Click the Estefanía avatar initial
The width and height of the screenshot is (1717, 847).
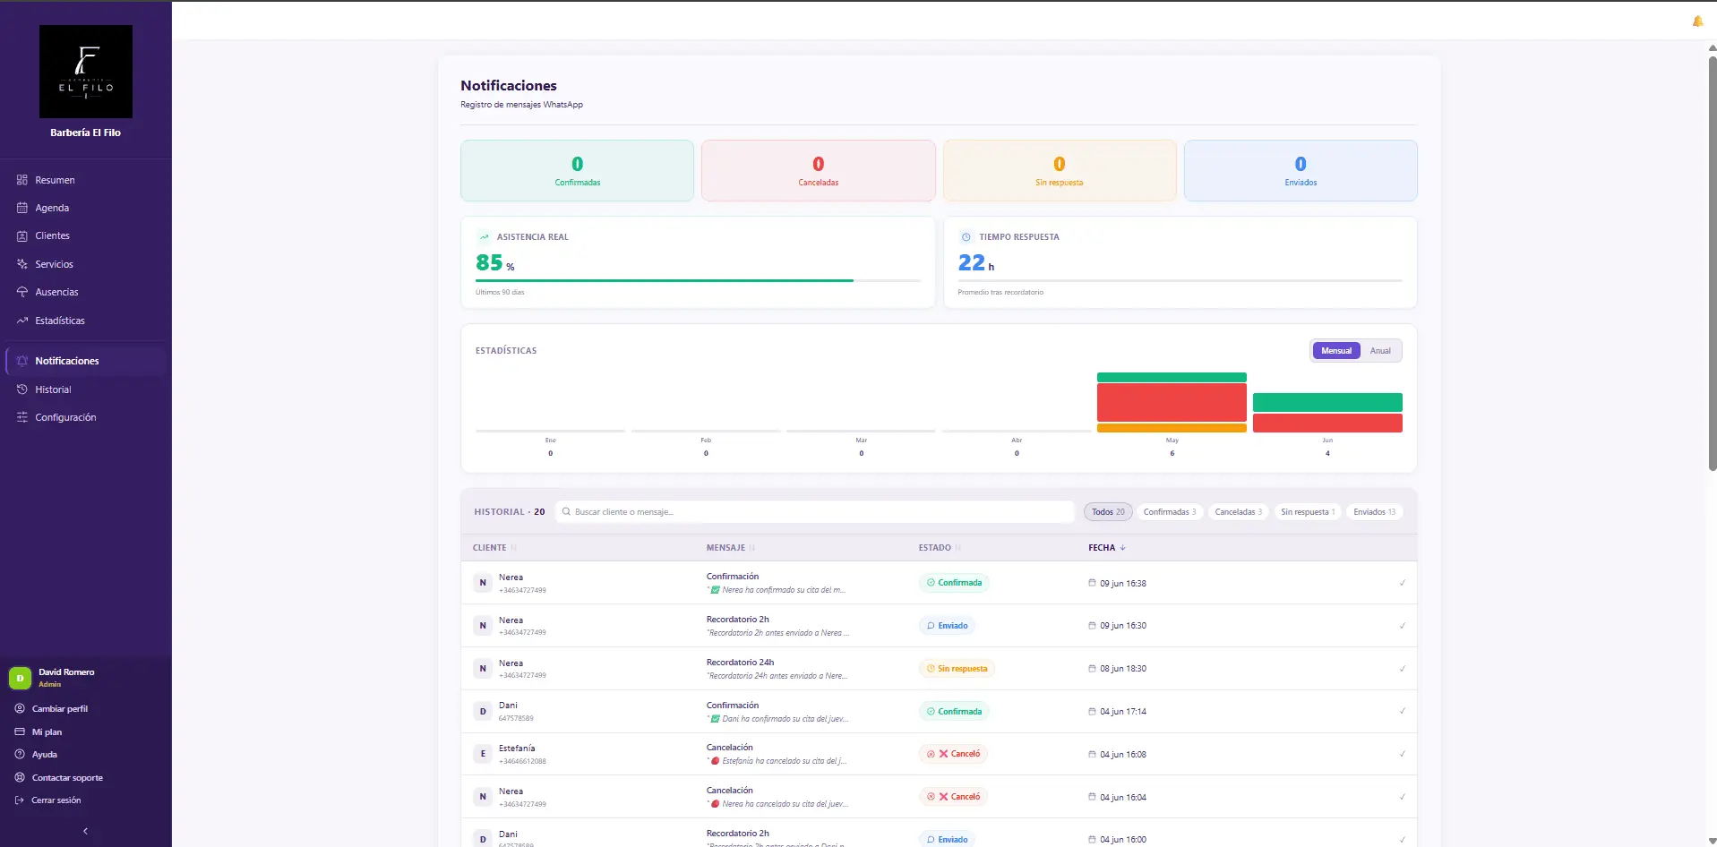483,754
